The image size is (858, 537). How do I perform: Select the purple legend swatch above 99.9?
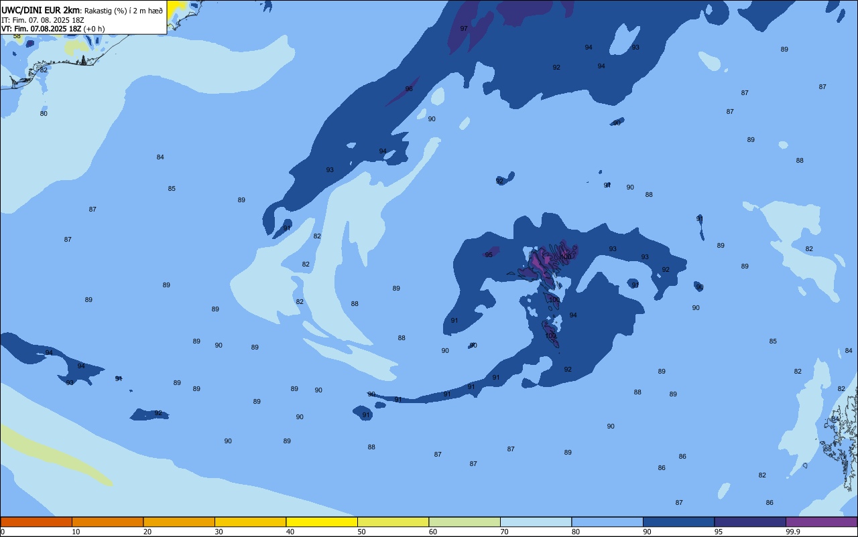click(x=821, y=522)
